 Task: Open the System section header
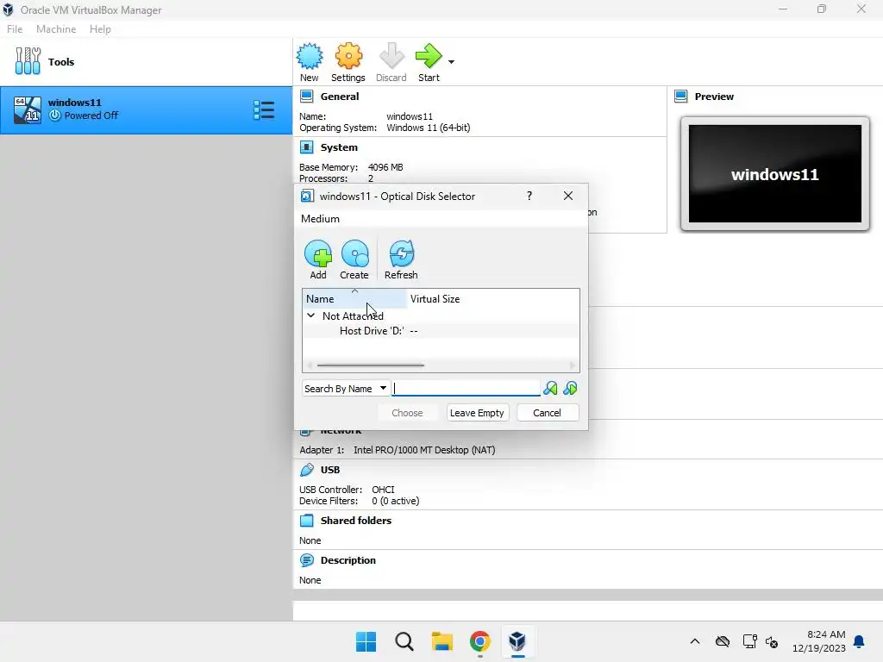338,147
